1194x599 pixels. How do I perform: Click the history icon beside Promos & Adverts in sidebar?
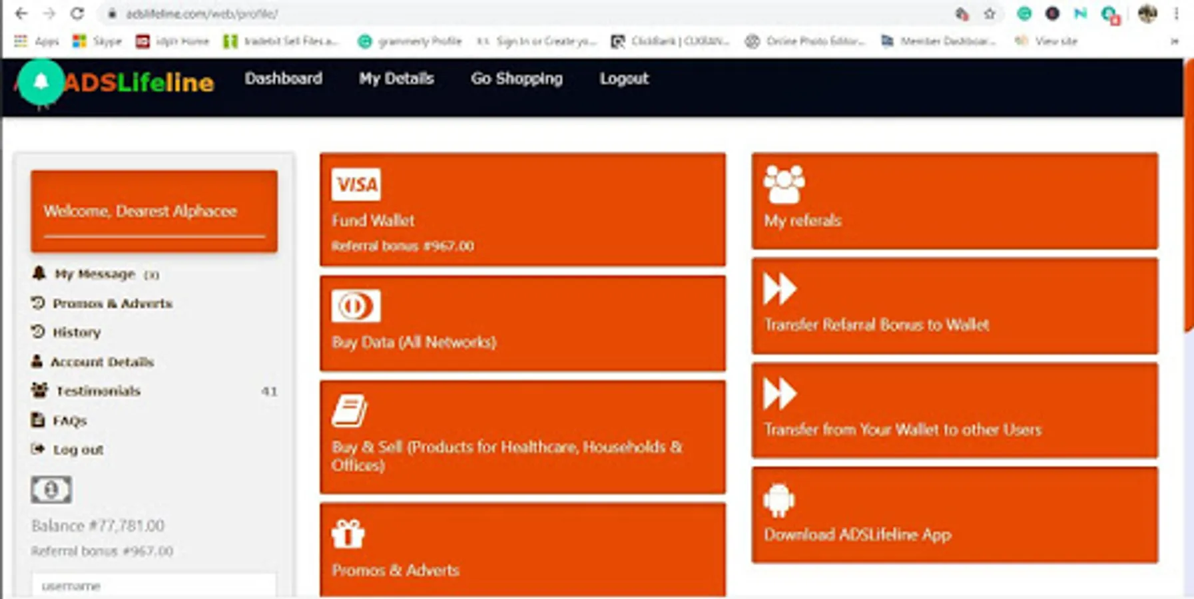[38, 303]
